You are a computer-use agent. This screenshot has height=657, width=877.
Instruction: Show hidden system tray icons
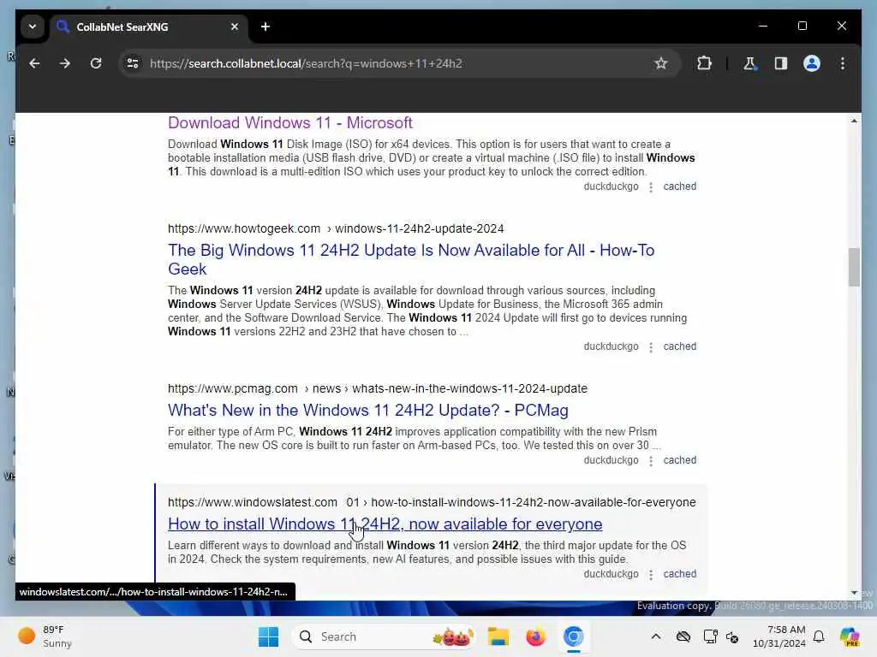tap(655, 636)
